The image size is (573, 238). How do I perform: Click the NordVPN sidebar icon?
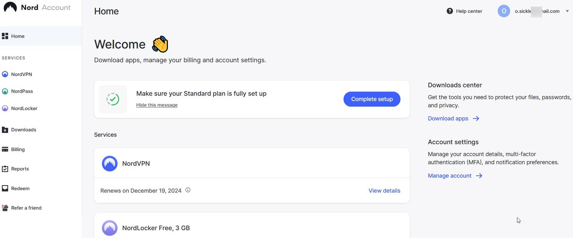point(5,74)
